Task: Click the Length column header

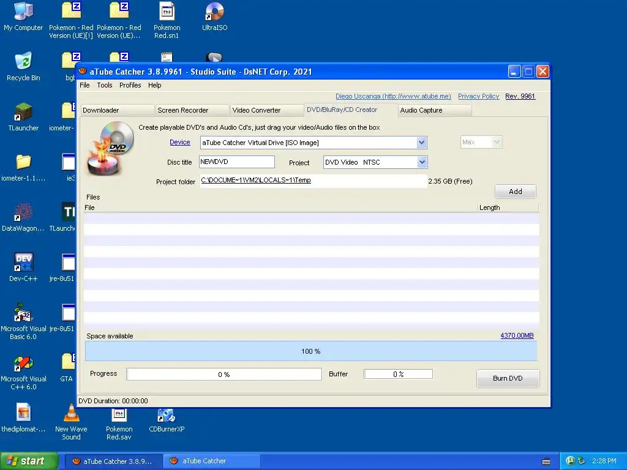Action: [508, 207]
